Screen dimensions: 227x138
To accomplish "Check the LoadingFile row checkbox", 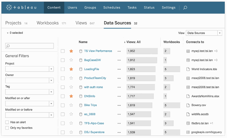I will 63,69.
